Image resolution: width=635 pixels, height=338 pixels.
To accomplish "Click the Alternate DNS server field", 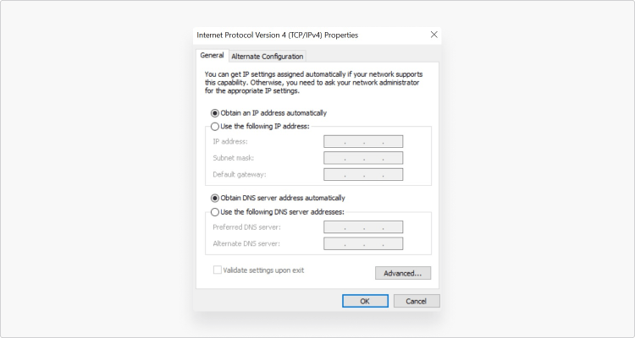I will tap(363, 244).
